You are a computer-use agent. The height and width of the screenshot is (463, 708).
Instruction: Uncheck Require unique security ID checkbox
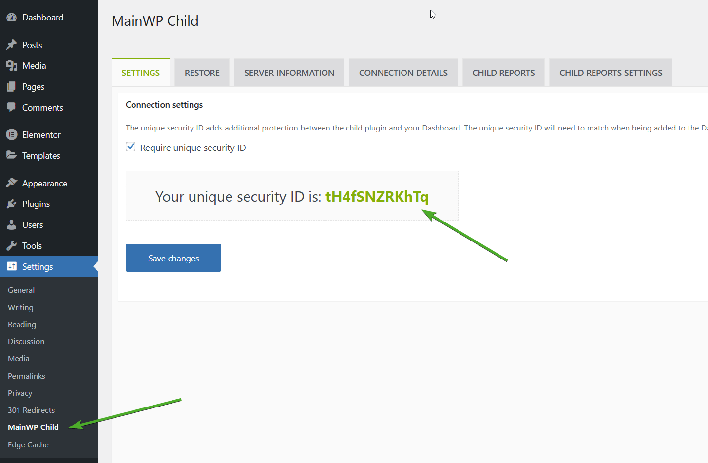pyautogui.click(x=131, y=147)
